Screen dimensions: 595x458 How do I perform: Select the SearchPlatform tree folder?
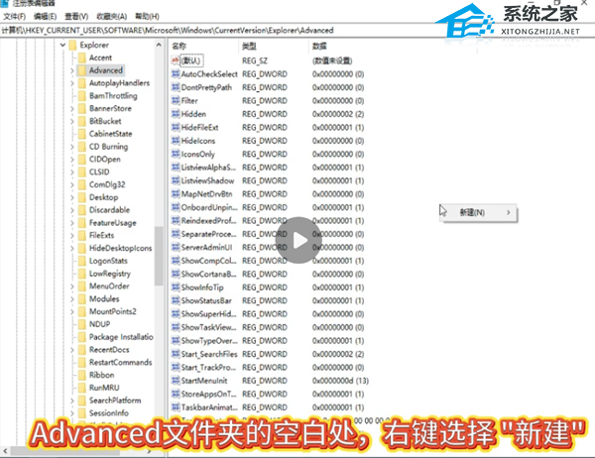pos(115,401)
